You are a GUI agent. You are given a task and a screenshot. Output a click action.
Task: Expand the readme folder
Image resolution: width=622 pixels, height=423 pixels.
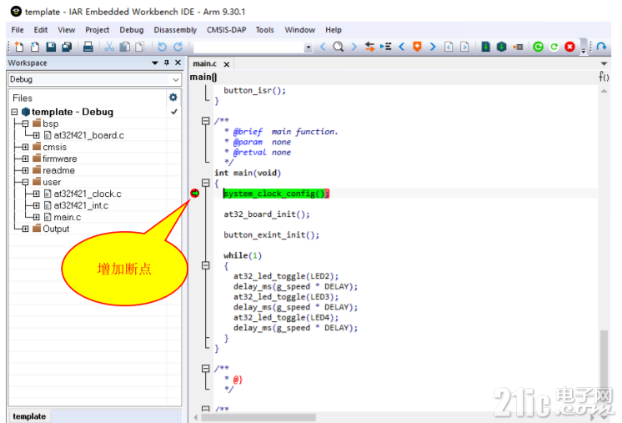click(25, 171)
